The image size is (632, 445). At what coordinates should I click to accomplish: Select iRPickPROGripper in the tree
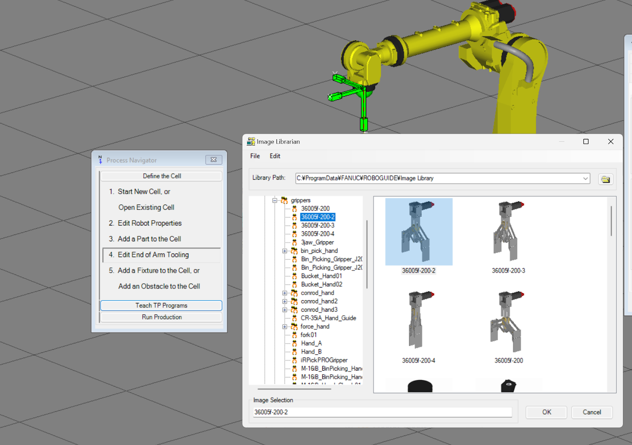324,360
